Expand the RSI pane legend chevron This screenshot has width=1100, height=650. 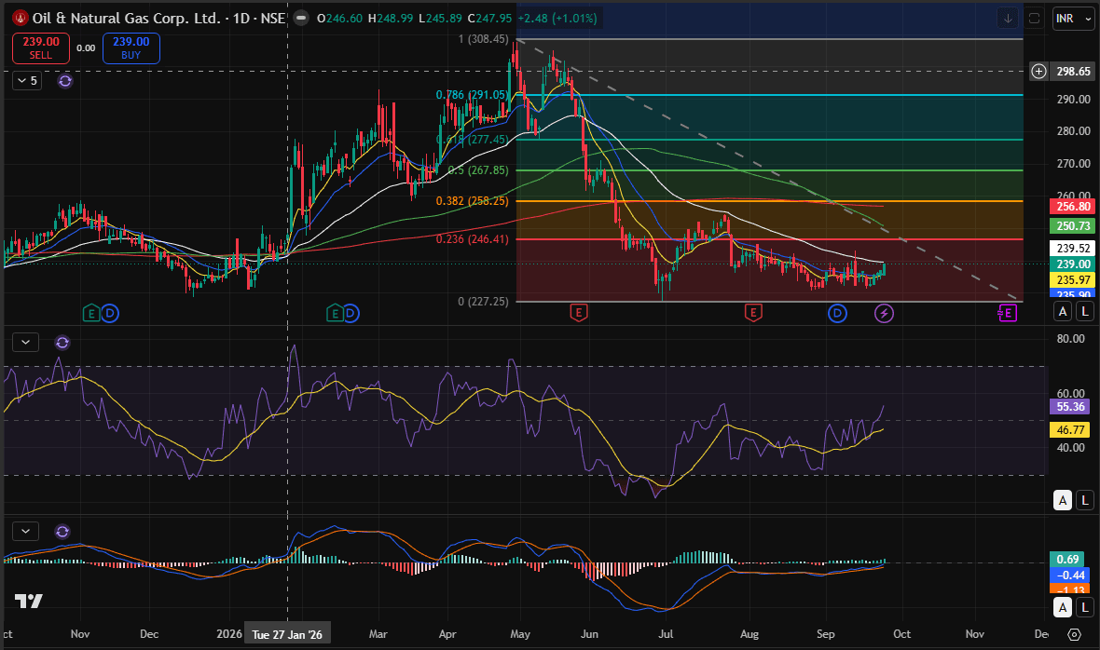[x=26, y=343]
